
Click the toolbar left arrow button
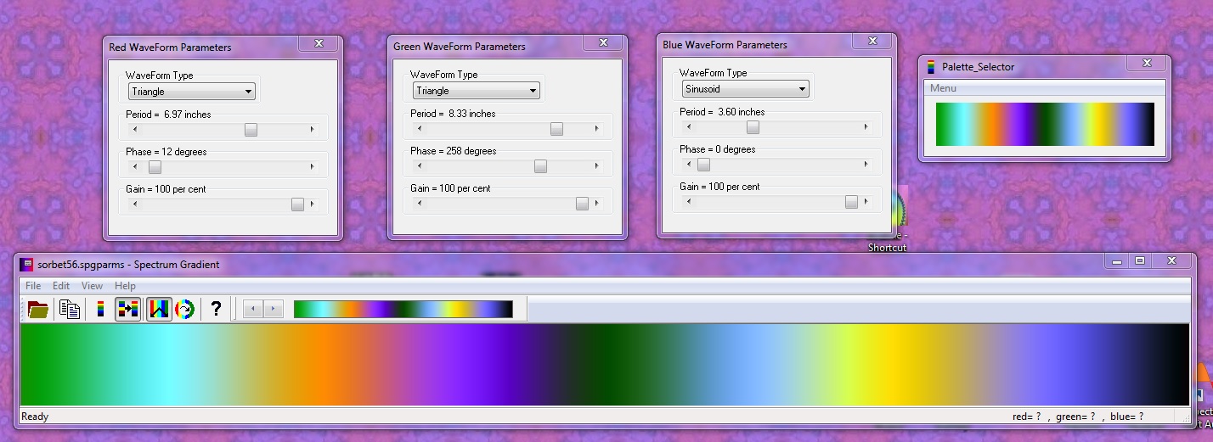tap(253, 309)
